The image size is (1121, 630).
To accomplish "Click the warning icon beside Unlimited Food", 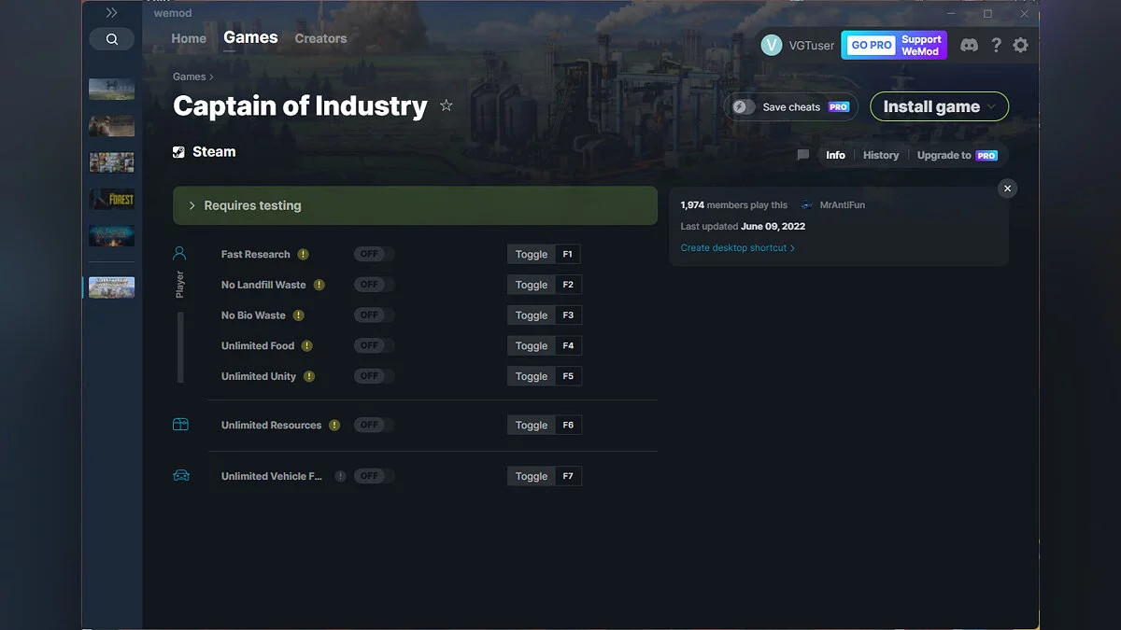I will click(306, 346).
